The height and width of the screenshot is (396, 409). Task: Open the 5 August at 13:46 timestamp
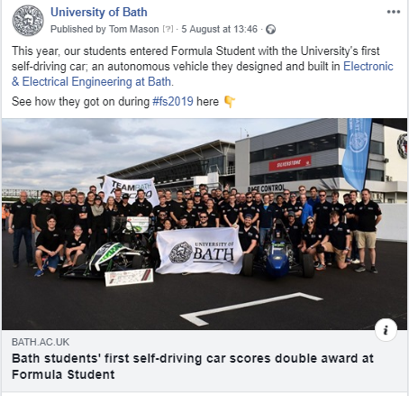coord(219,29)
